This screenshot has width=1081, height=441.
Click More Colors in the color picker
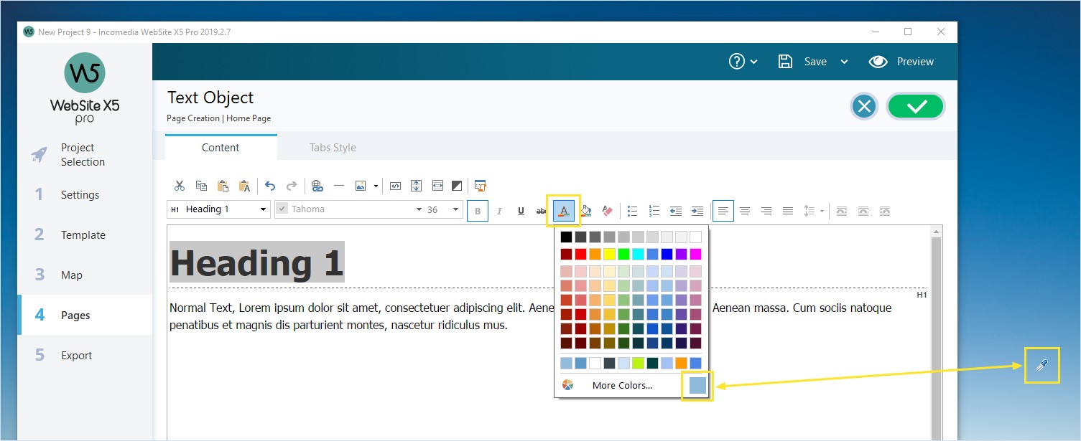pyautogui.click(x=621, y=385)
